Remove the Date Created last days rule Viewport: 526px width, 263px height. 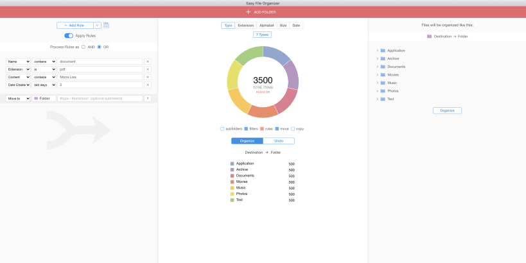point(148,85)
